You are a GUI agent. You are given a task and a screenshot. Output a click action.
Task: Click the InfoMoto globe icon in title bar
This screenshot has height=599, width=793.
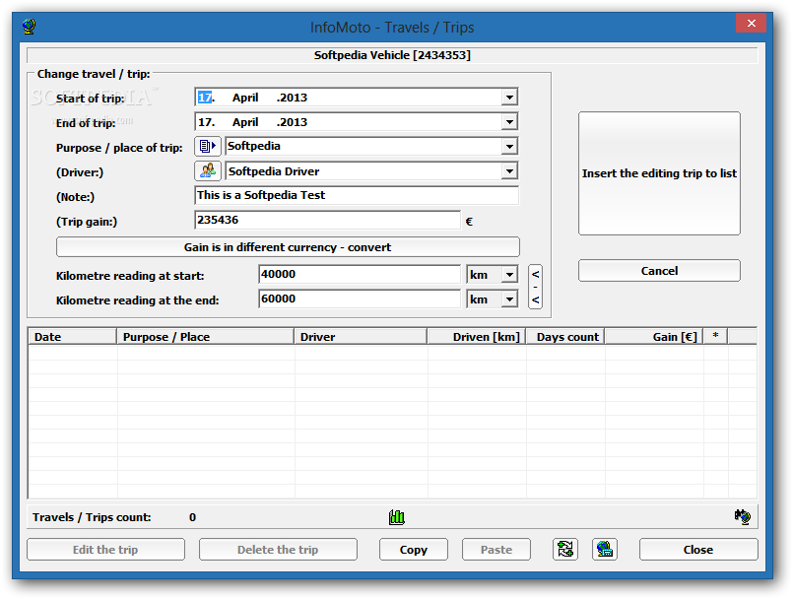tap(30, 27)
